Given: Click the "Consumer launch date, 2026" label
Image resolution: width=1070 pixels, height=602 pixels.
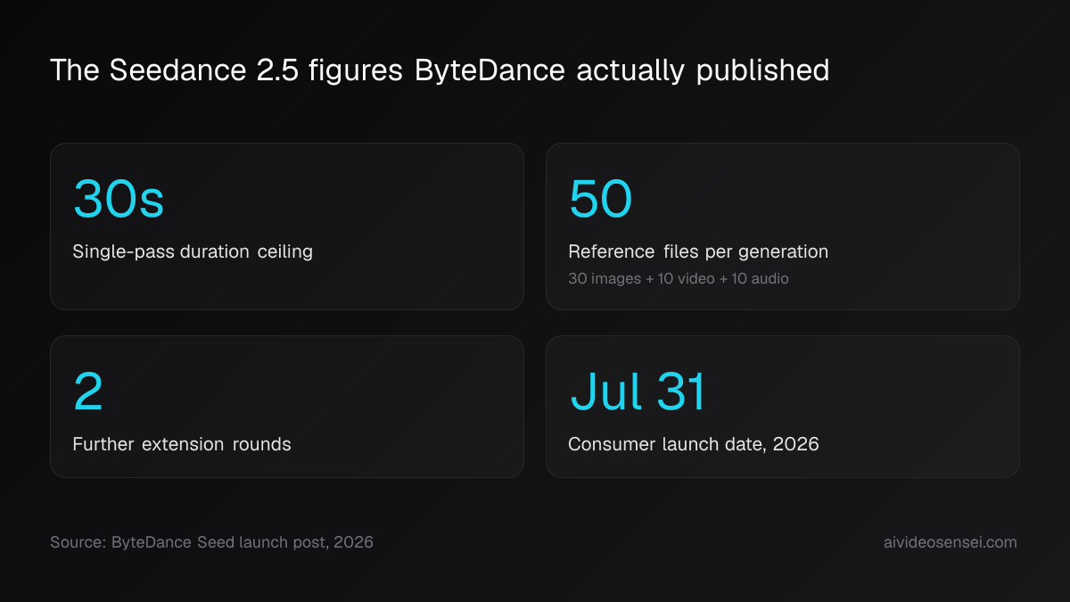Looking at the screenshot, I should point(694,444).
